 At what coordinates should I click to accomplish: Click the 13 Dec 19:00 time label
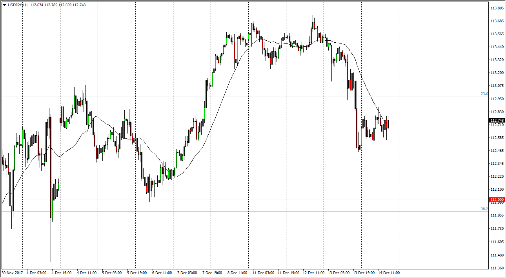click(x=363, y=273)
